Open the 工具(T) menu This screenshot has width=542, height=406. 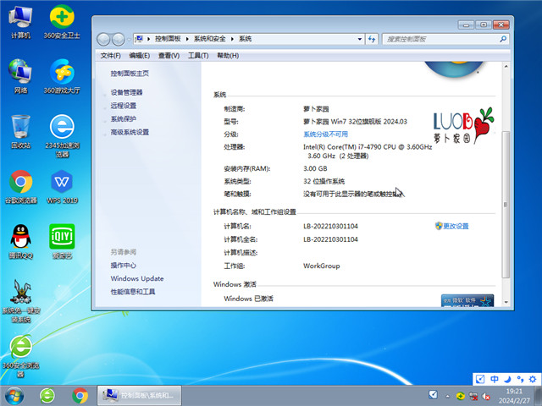pyautogui.click(x=198, y=56)
